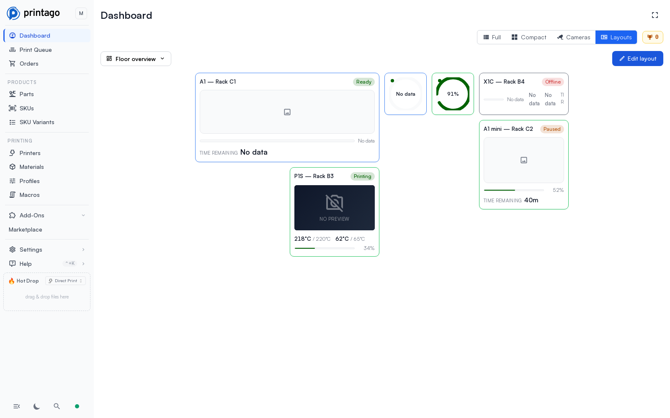Screen dimensions: 670x418
Task: Click the Hot Drop file area
Action: click(x=47, y=297)
